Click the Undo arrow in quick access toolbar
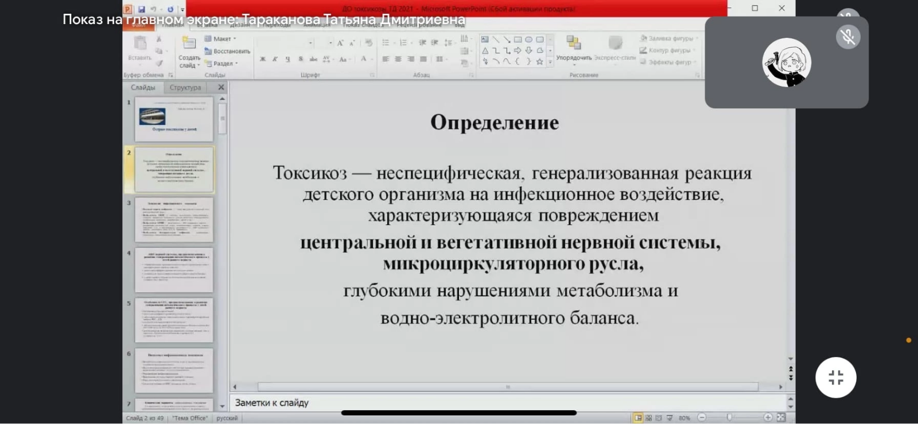 (153, 9)
